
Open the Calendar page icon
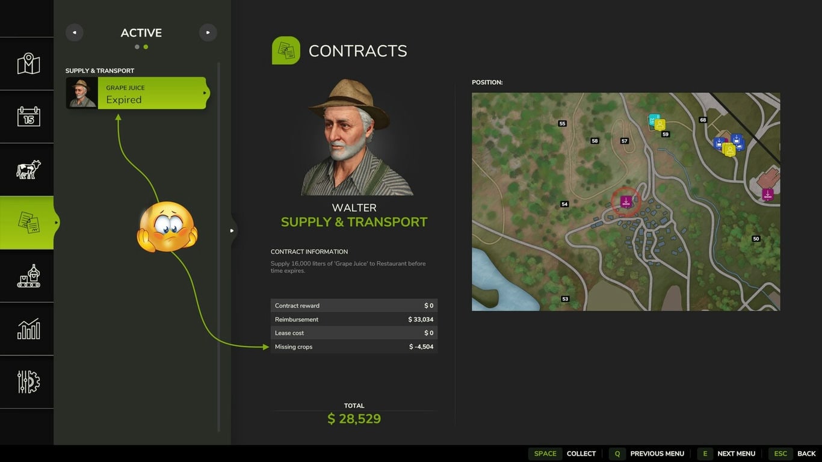tap(28, 116)
